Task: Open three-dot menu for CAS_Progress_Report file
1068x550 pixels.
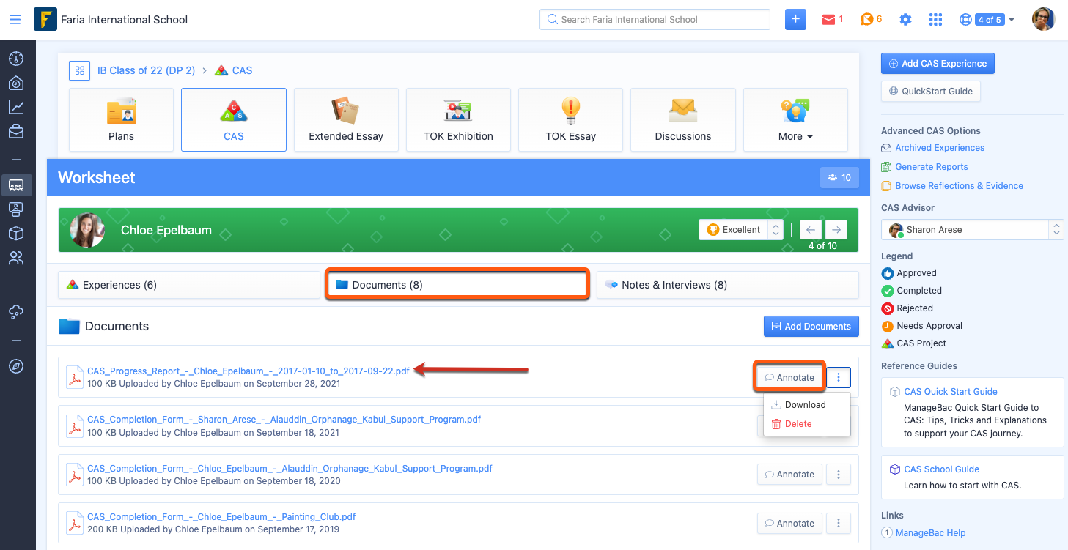Action: pos(839,377)
